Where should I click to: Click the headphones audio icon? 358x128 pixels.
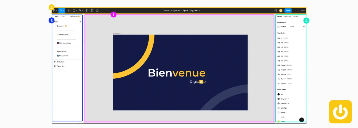(x=276, y=10)
